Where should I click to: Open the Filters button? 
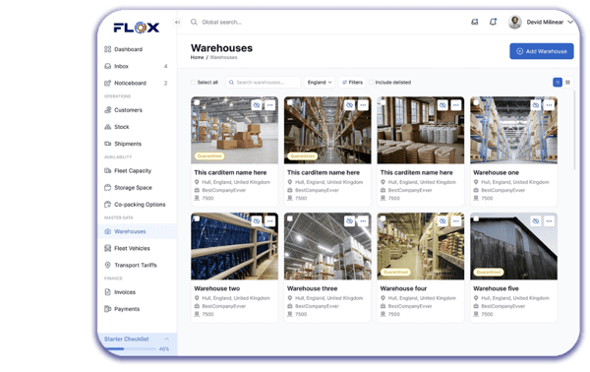pyautogui.click(x=352, y=82)
